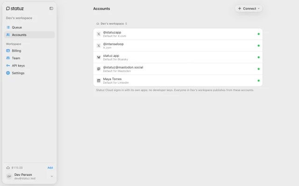Collapse the sidebar with the panel icon
This screenshot has width=299, height=186.
tap(51, 8)
